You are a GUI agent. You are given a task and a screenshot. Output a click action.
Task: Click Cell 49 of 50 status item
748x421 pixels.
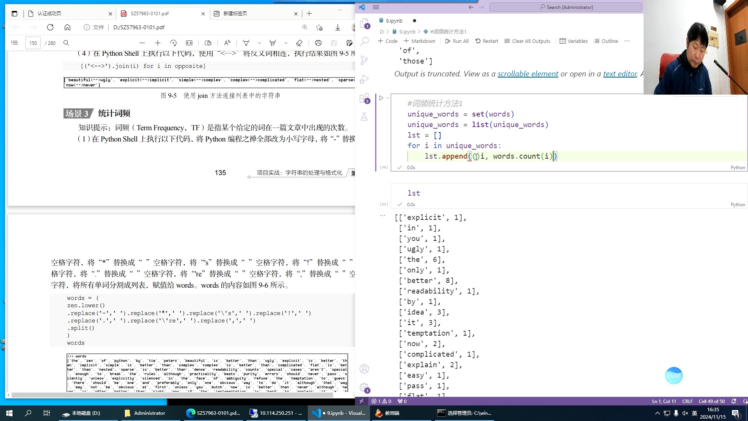pos(711,401)
